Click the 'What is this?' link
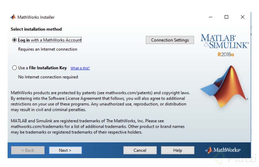This screenshot has height=167, width=259. pyautogui.click(x=80, y=68)
